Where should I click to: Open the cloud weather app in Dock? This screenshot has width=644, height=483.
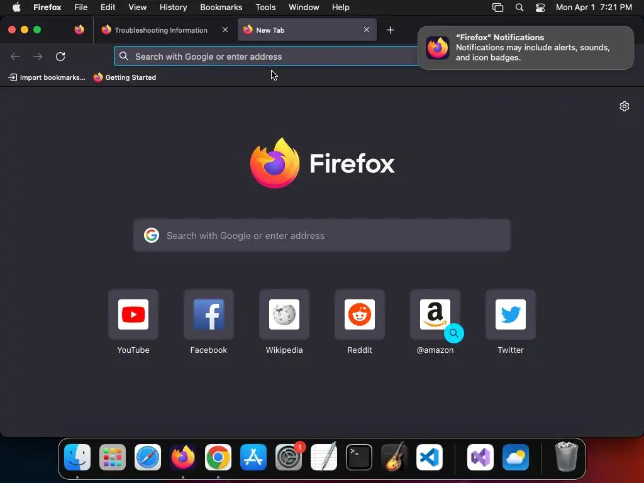pos(516,457)
